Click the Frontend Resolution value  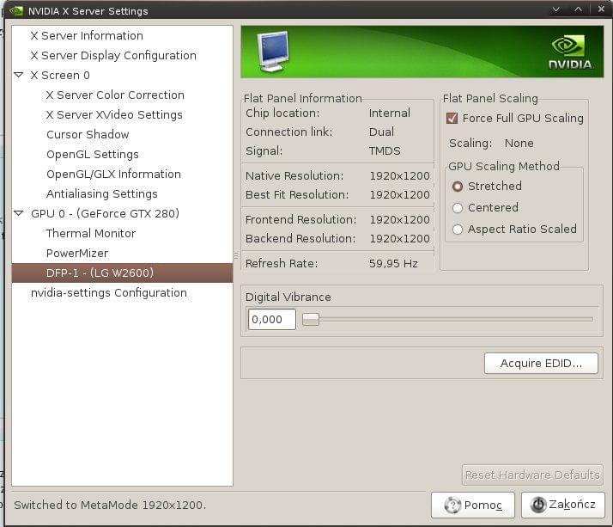pyautogui.click(x=399, y=220)
